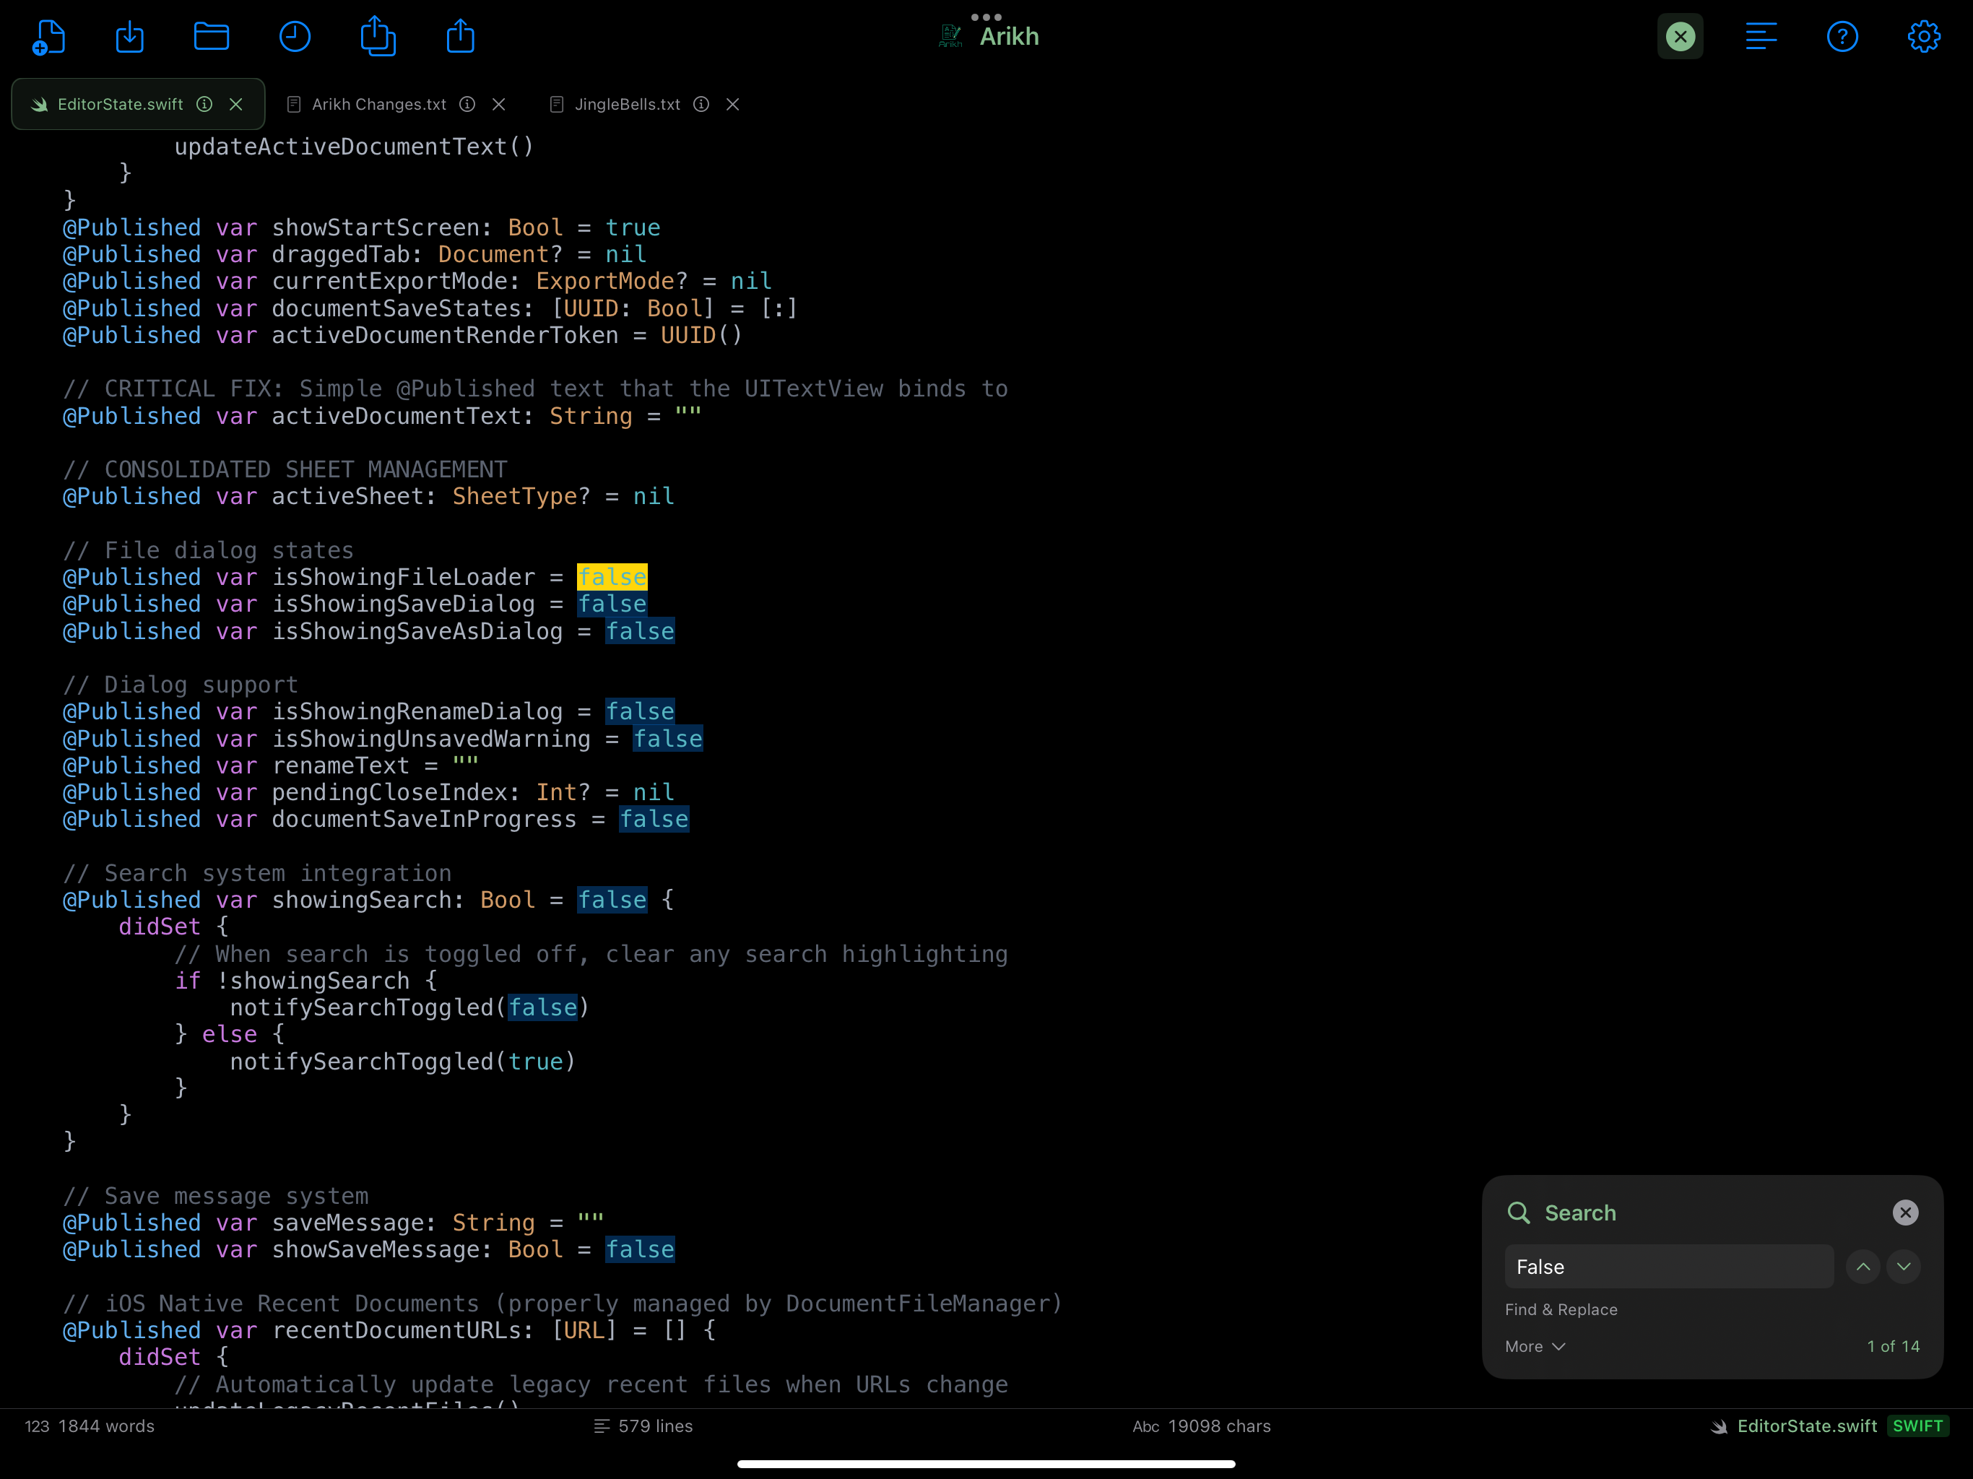The height and width of the screenshot is (1479, 1973).
Task: Expand the More options in search panel
Action: (x=1534, y=1346)
